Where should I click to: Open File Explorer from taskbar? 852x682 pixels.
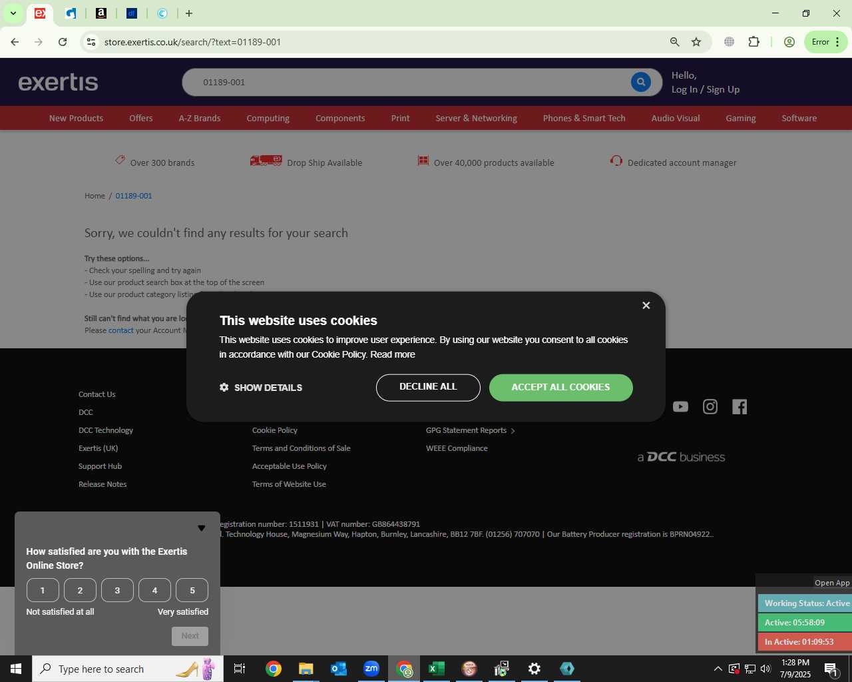(306, 669)
